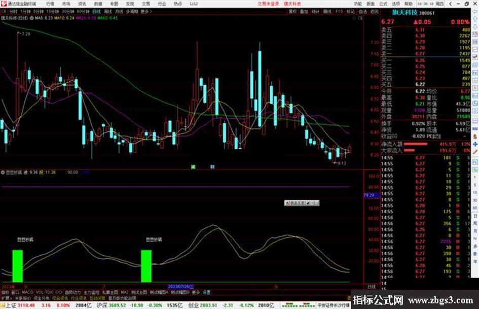Open the 市场 menu
Image resolution: width=479 pixels, height=309 pixels.
click(x=66, y=4)
